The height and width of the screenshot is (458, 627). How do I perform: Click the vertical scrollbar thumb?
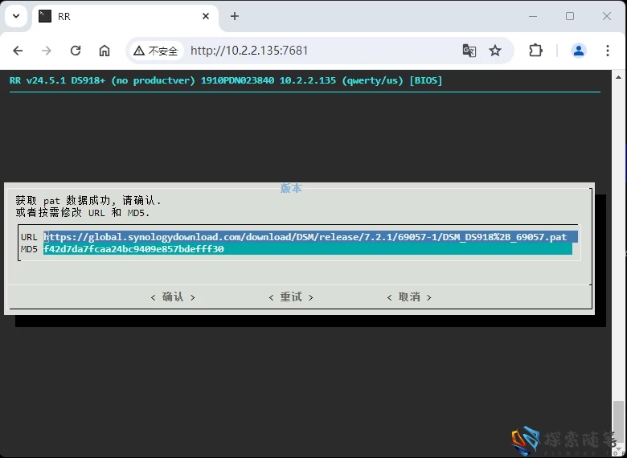(619, 420)
